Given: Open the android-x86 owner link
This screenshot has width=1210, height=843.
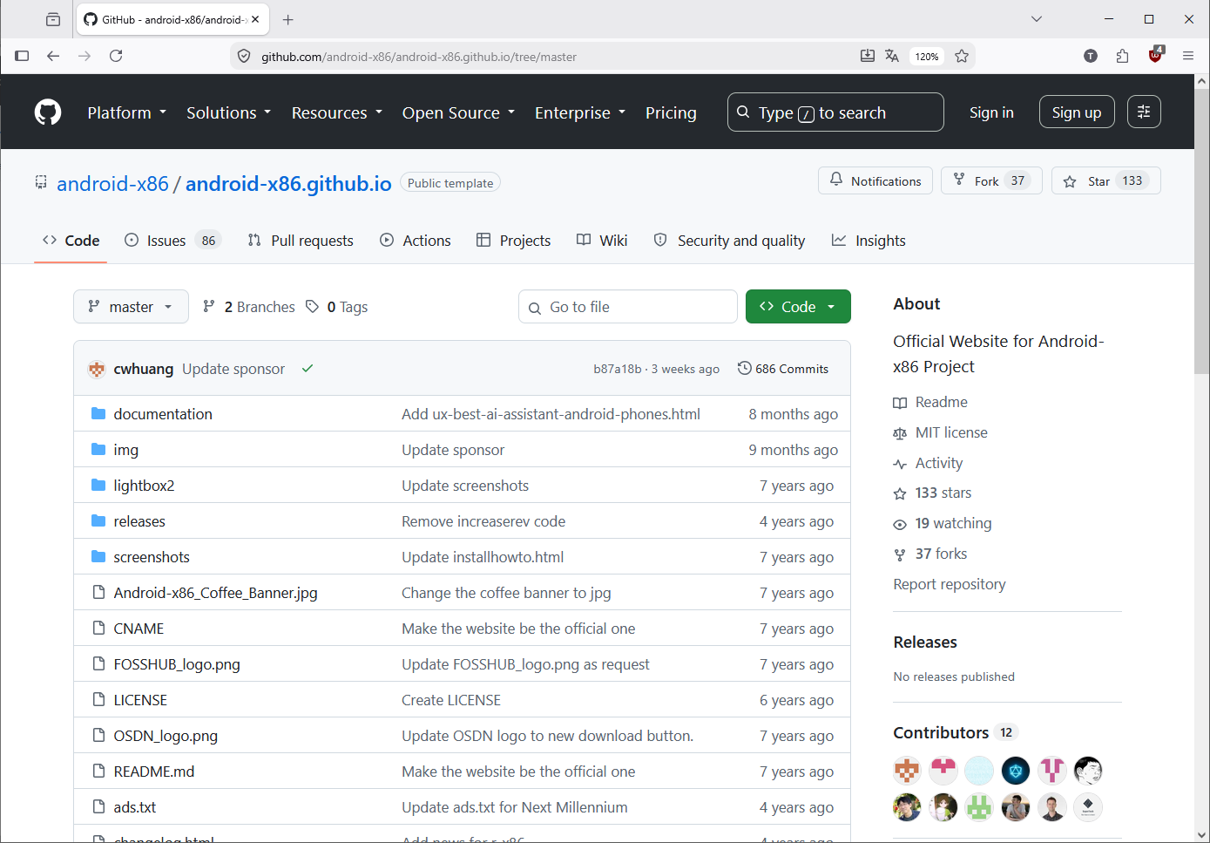Looking at the screenshot, I should 112,184.
